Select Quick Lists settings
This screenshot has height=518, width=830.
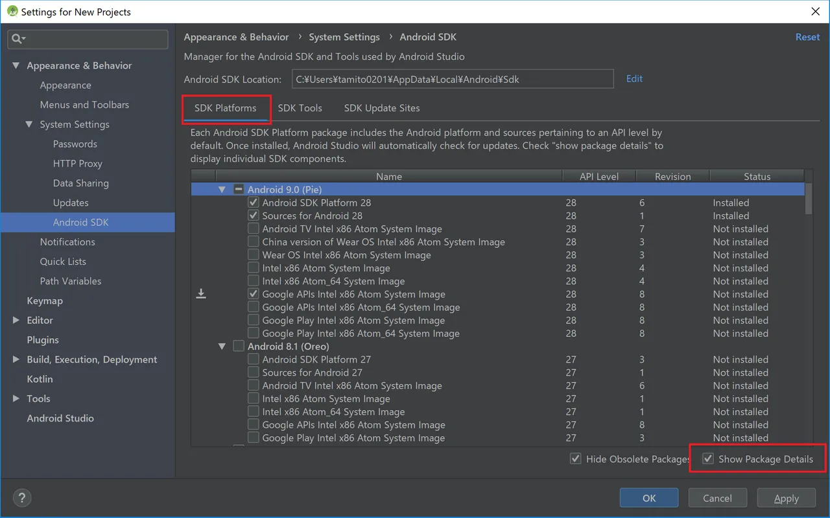[63, 261]
